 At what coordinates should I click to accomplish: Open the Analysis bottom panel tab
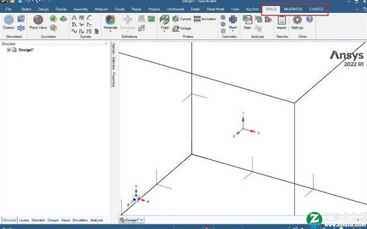(96, 220)
